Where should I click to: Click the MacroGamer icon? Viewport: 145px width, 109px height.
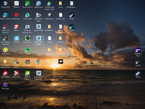coord(28,38)
